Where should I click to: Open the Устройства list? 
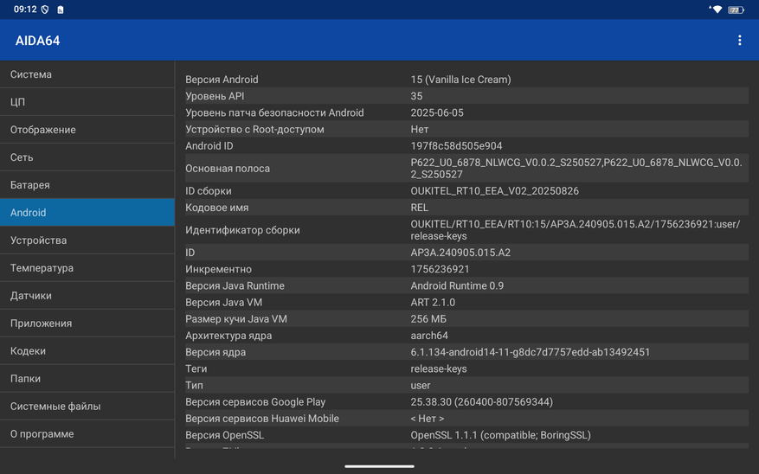(x=87, y=240)
